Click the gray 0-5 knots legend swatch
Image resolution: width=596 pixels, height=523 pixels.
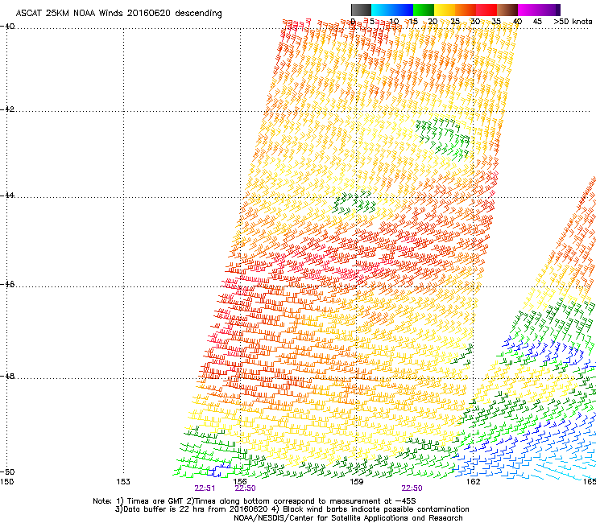pyautogui.click(x=361, y=10)
